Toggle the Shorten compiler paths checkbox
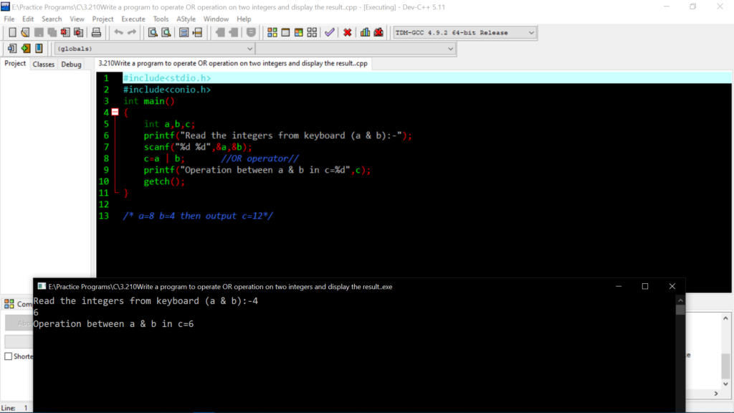 pyautogui.click(x=9, y=356)
